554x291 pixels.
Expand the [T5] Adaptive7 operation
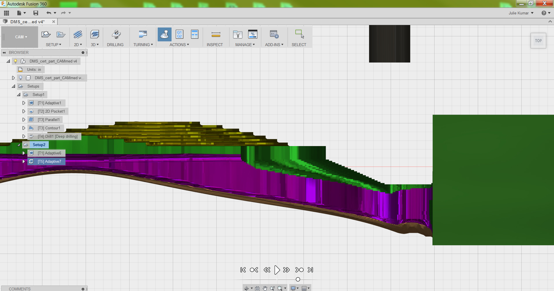pyautogui.click(x=24, y=161)
